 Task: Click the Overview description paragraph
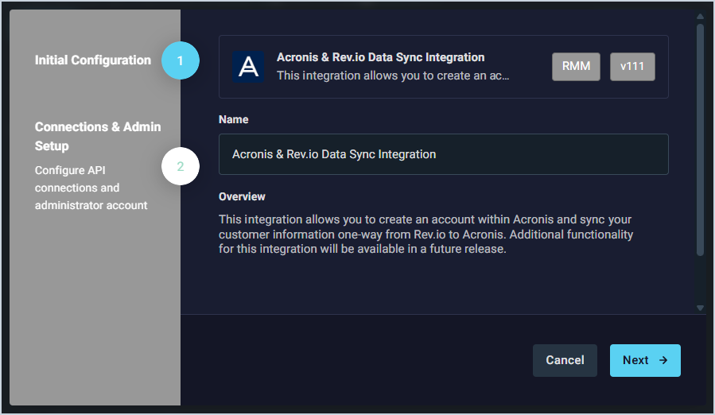(x=426, y=234)
